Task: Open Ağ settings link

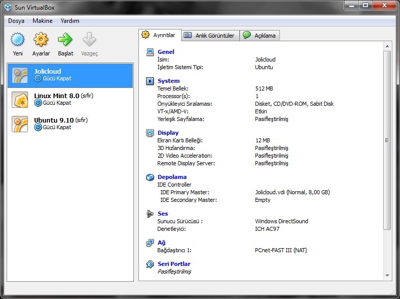Action: [161, 243]
